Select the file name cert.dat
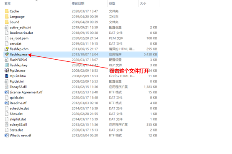 click(x=15, y=44)
